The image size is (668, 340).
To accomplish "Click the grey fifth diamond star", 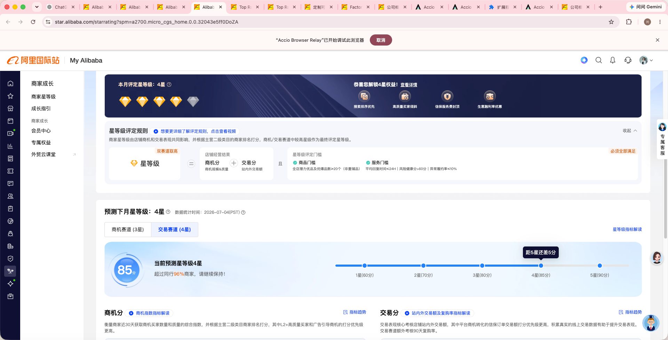I will click(x=193, y=102).
